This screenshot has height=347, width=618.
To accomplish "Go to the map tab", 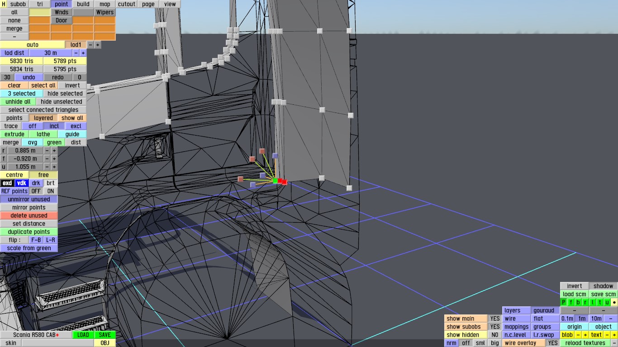I will click(105, 4).
